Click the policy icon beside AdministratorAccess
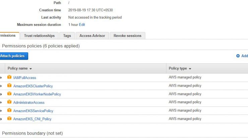The width and height of the screenshot is (248, 138). tap(9, 102)
